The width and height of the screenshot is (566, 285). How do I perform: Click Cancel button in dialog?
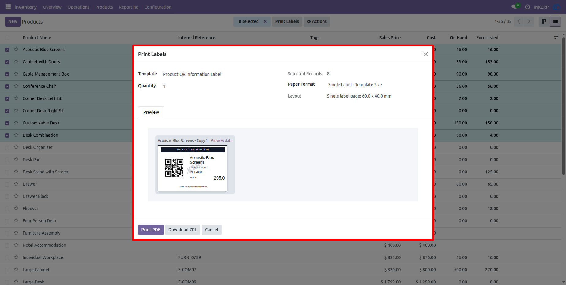[211, 230]
